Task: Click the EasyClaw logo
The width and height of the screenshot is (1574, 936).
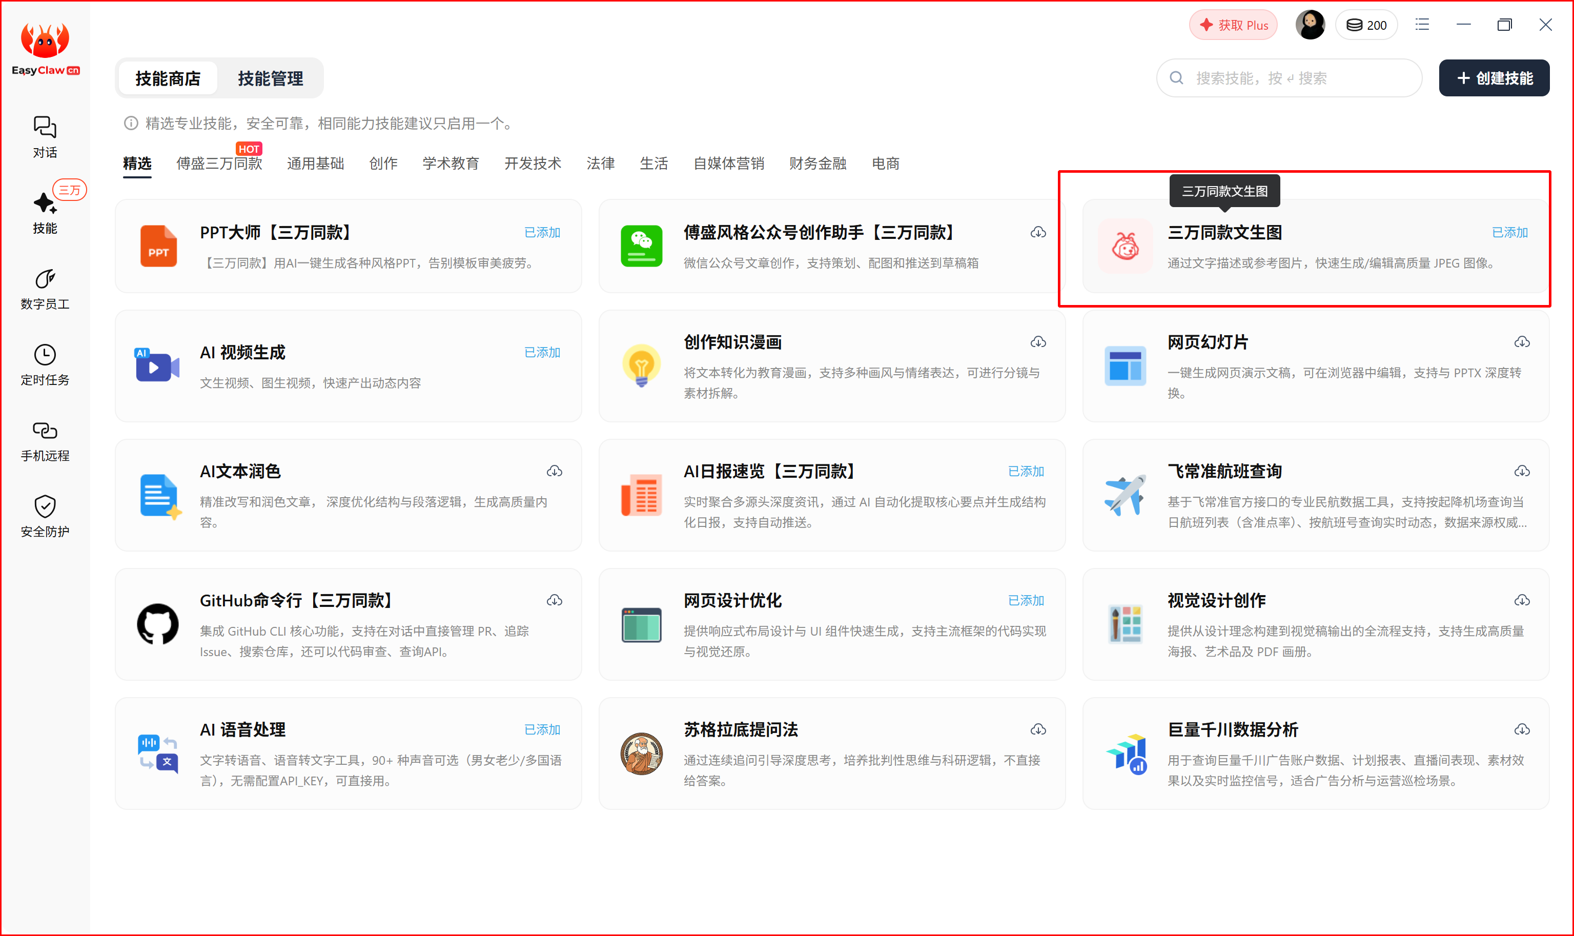Action: (46, 49)
